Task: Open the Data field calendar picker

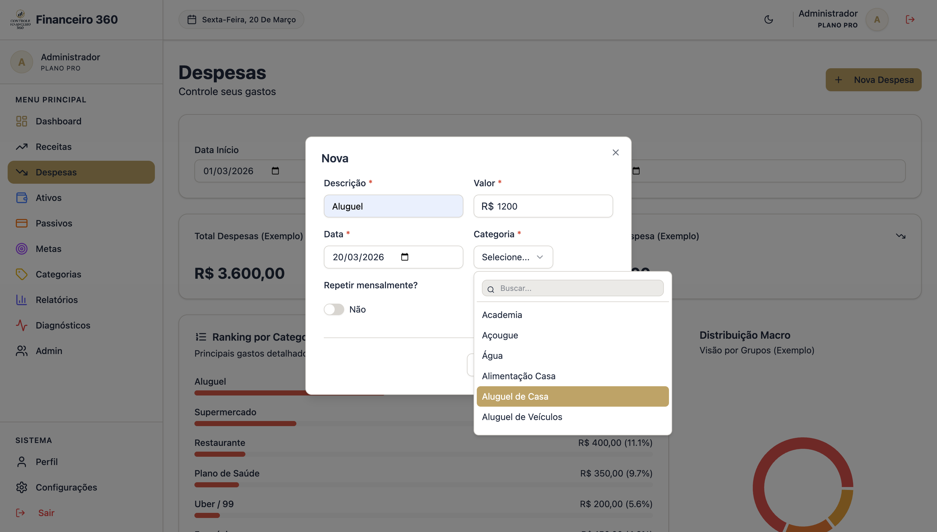Action: [404, 257]
